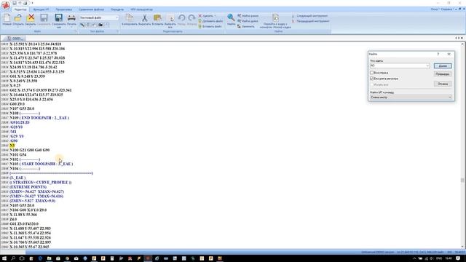Jump to the next tool change
The height and width of the screenshot is (262, 466).
310,16
